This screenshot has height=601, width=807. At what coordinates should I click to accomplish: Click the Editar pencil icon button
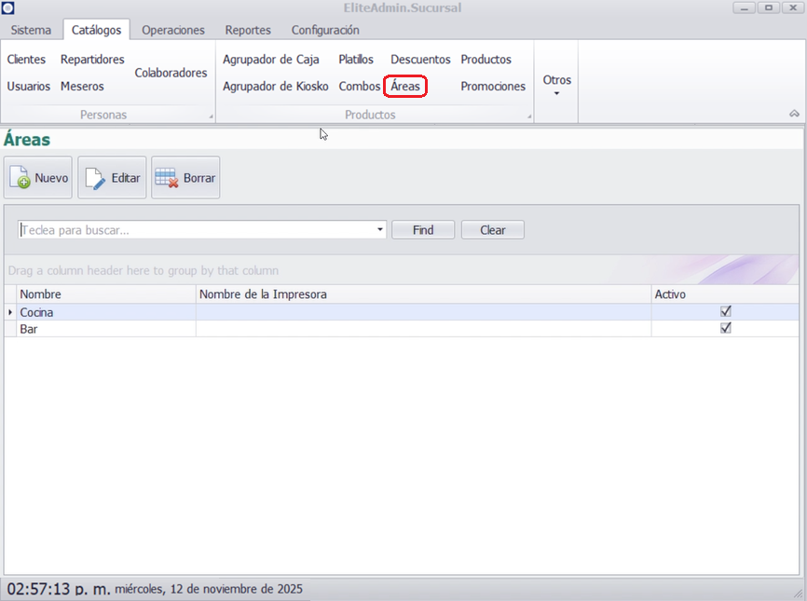tap(112, 177)
